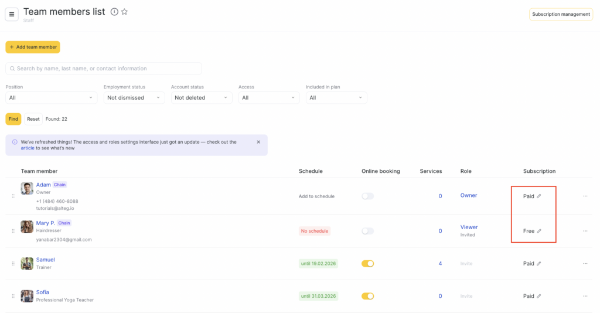Edit Mary P.'s Free subscription pencil icon

(539, 231)
